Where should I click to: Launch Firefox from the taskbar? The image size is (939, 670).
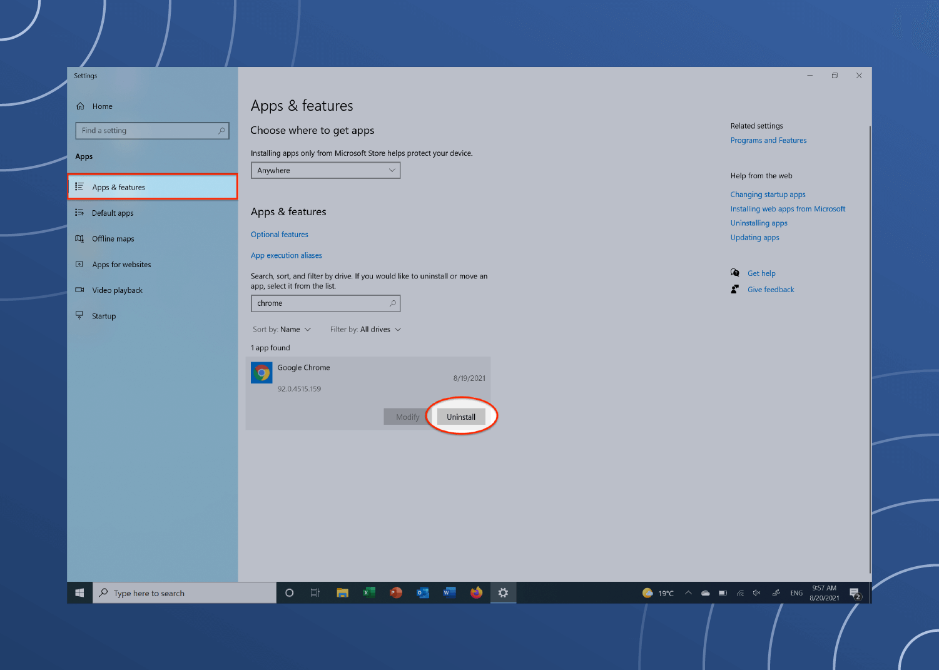pyautogui.click(x=476, y=592)
